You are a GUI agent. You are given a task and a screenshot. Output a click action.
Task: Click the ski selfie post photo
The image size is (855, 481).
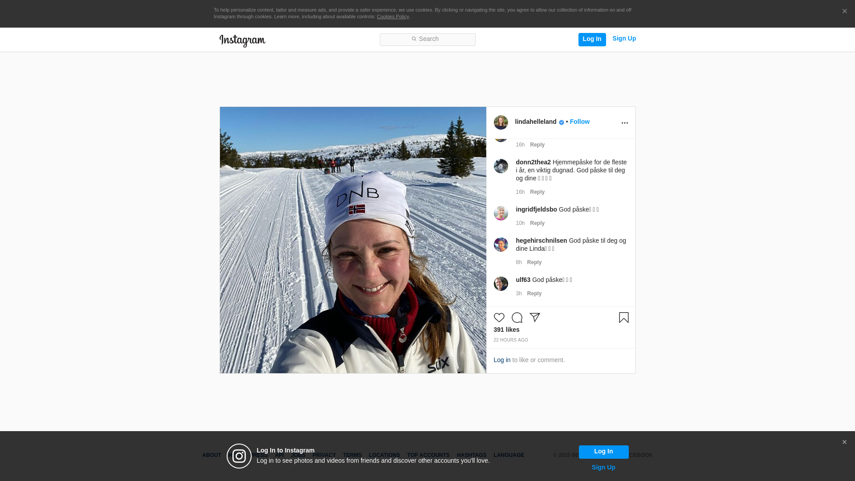353,240
